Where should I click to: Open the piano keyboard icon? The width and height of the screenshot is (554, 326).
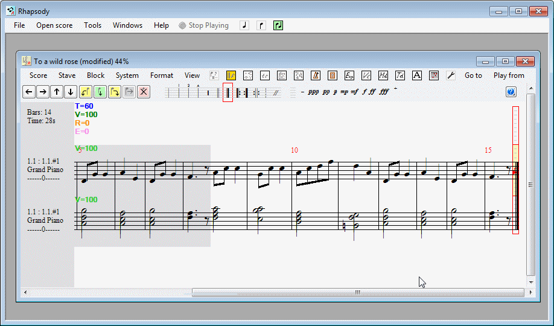433,75
